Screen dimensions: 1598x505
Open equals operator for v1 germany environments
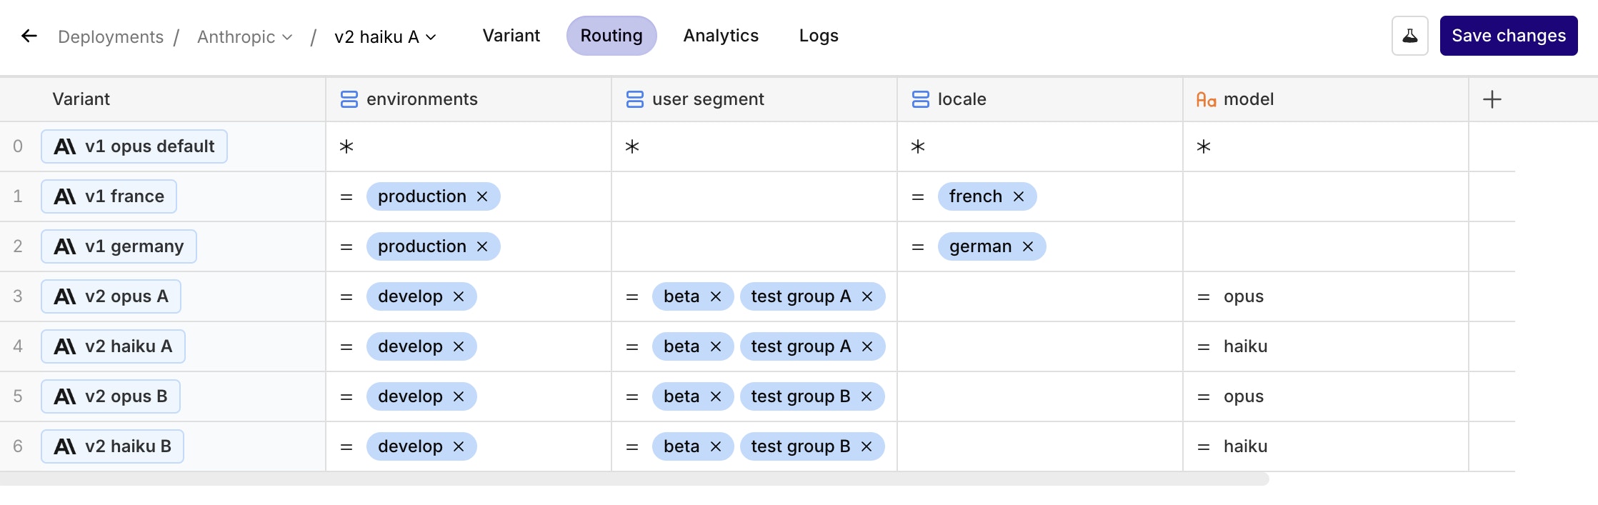346,246
